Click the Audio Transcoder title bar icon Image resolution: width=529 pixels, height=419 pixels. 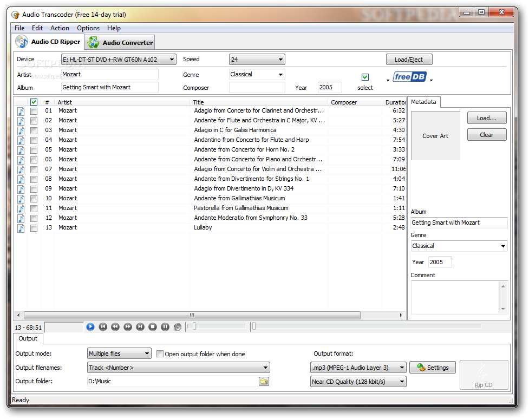[15, 15]
